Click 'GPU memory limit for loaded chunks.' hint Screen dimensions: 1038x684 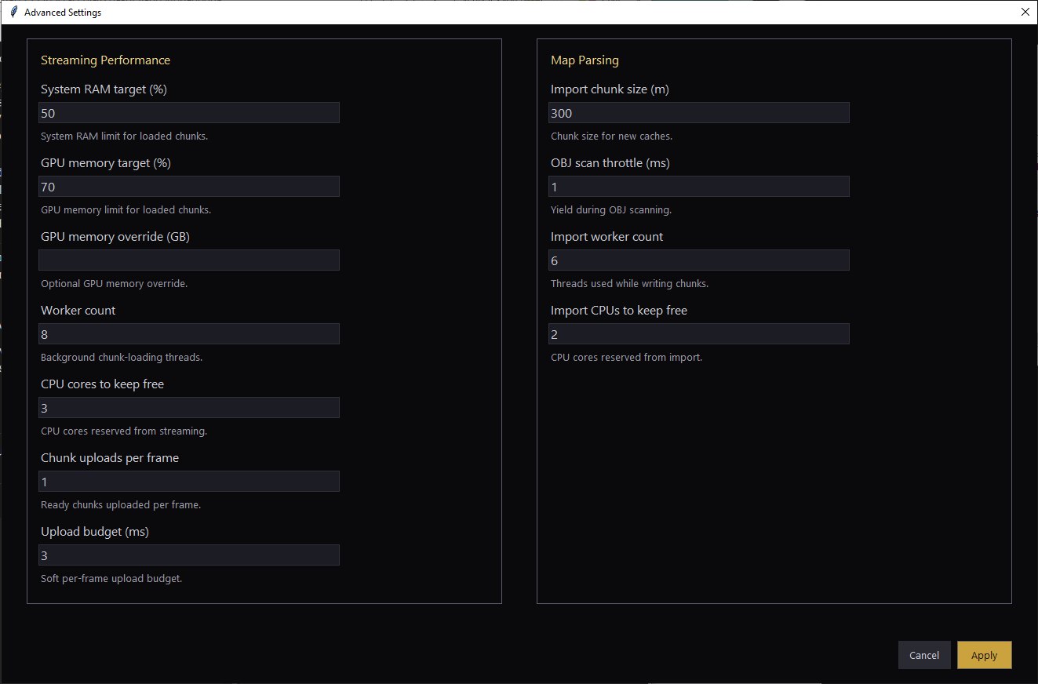126,210
